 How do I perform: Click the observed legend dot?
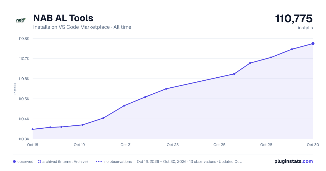point(14,161)
